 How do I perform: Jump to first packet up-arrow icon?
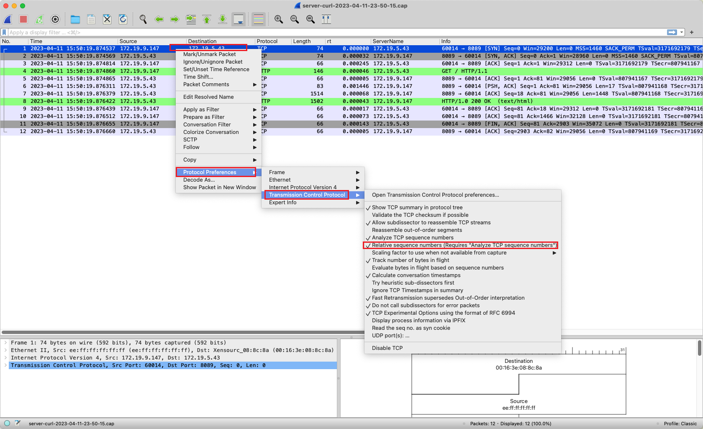coord(207,19)
